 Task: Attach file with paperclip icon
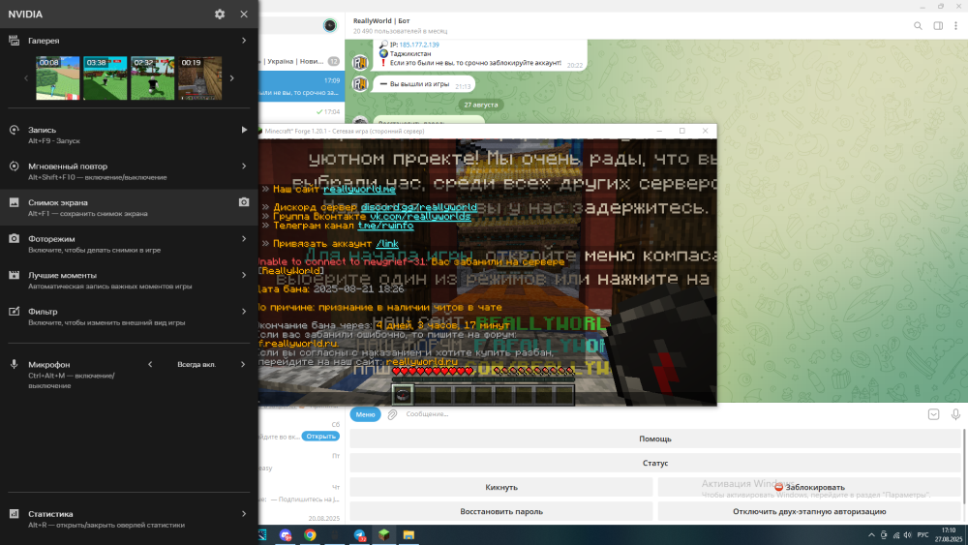pyautogui.click(x=392, y=414)
